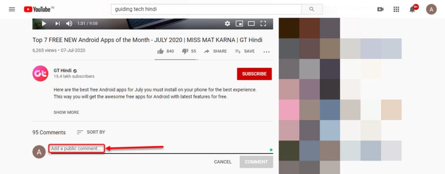This screenshot has height=174, width=445.
Task: Open the notifications bell
Action: 412,10
